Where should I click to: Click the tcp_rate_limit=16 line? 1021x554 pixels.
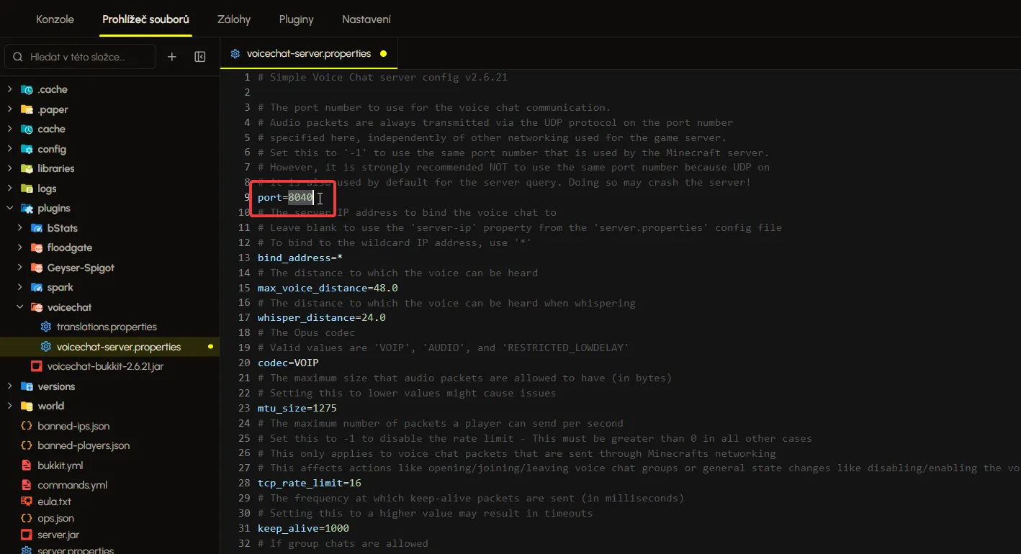click(x=310, y=483)
